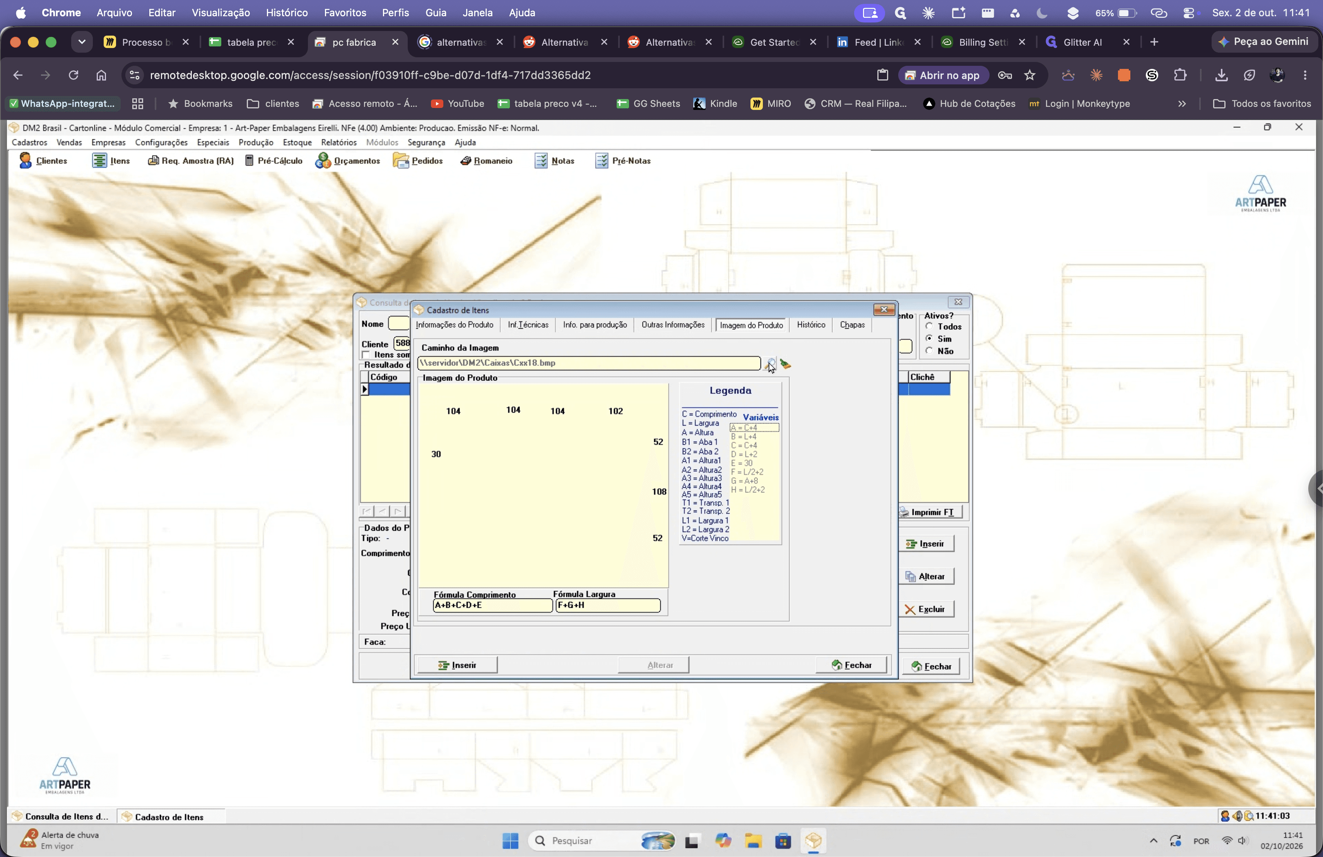Screen dimensions: 1323x857
Task: Open the Relatórios menu
Action: coord(338,142)
